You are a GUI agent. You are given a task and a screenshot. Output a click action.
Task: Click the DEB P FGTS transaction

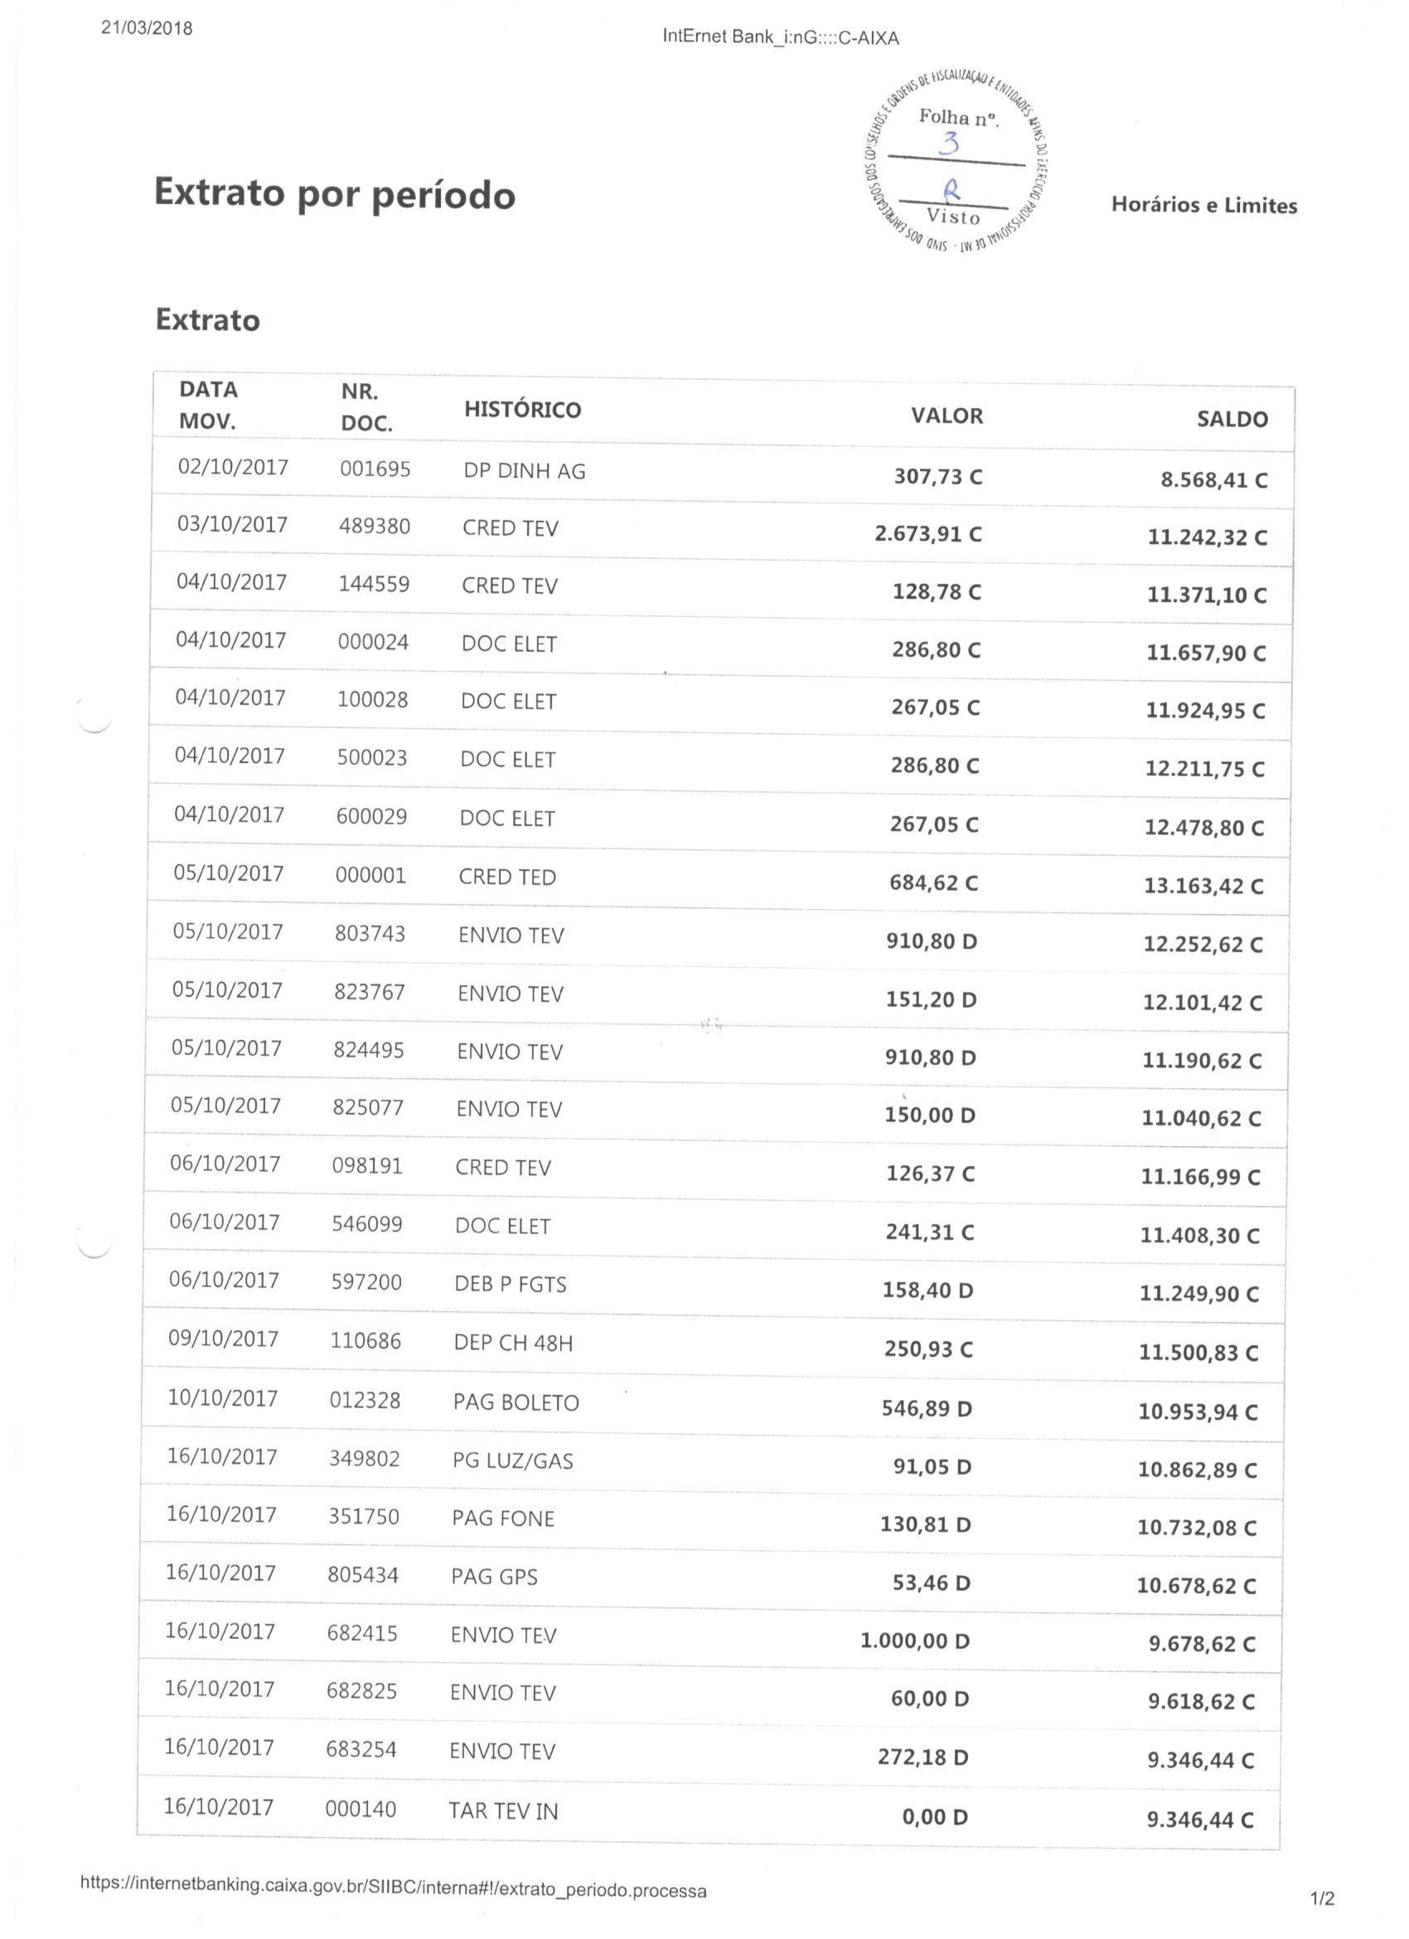point(510,1284)
